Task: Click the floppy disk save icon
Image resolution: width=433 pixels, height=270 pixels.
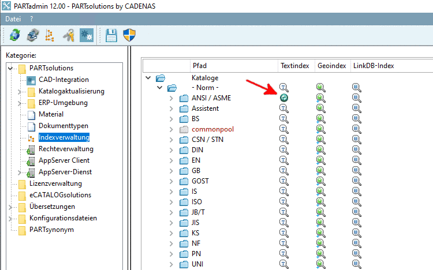Action: (111, 35)
